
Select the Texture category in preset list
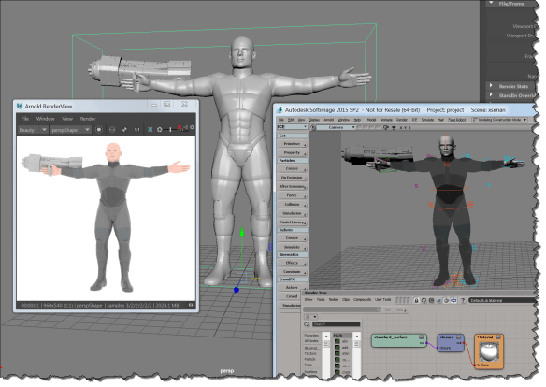coord(310,353)
